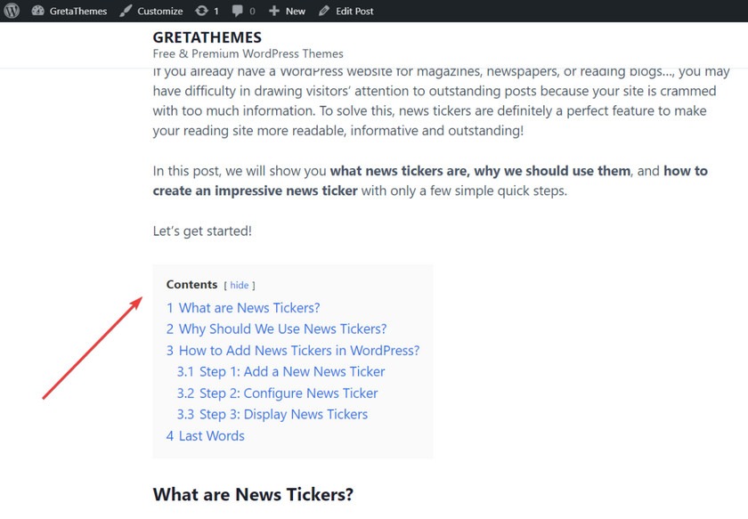Screen dimensions: 748x519
Task: Jump to the Last Words section
Action: [x=205, y=436]
